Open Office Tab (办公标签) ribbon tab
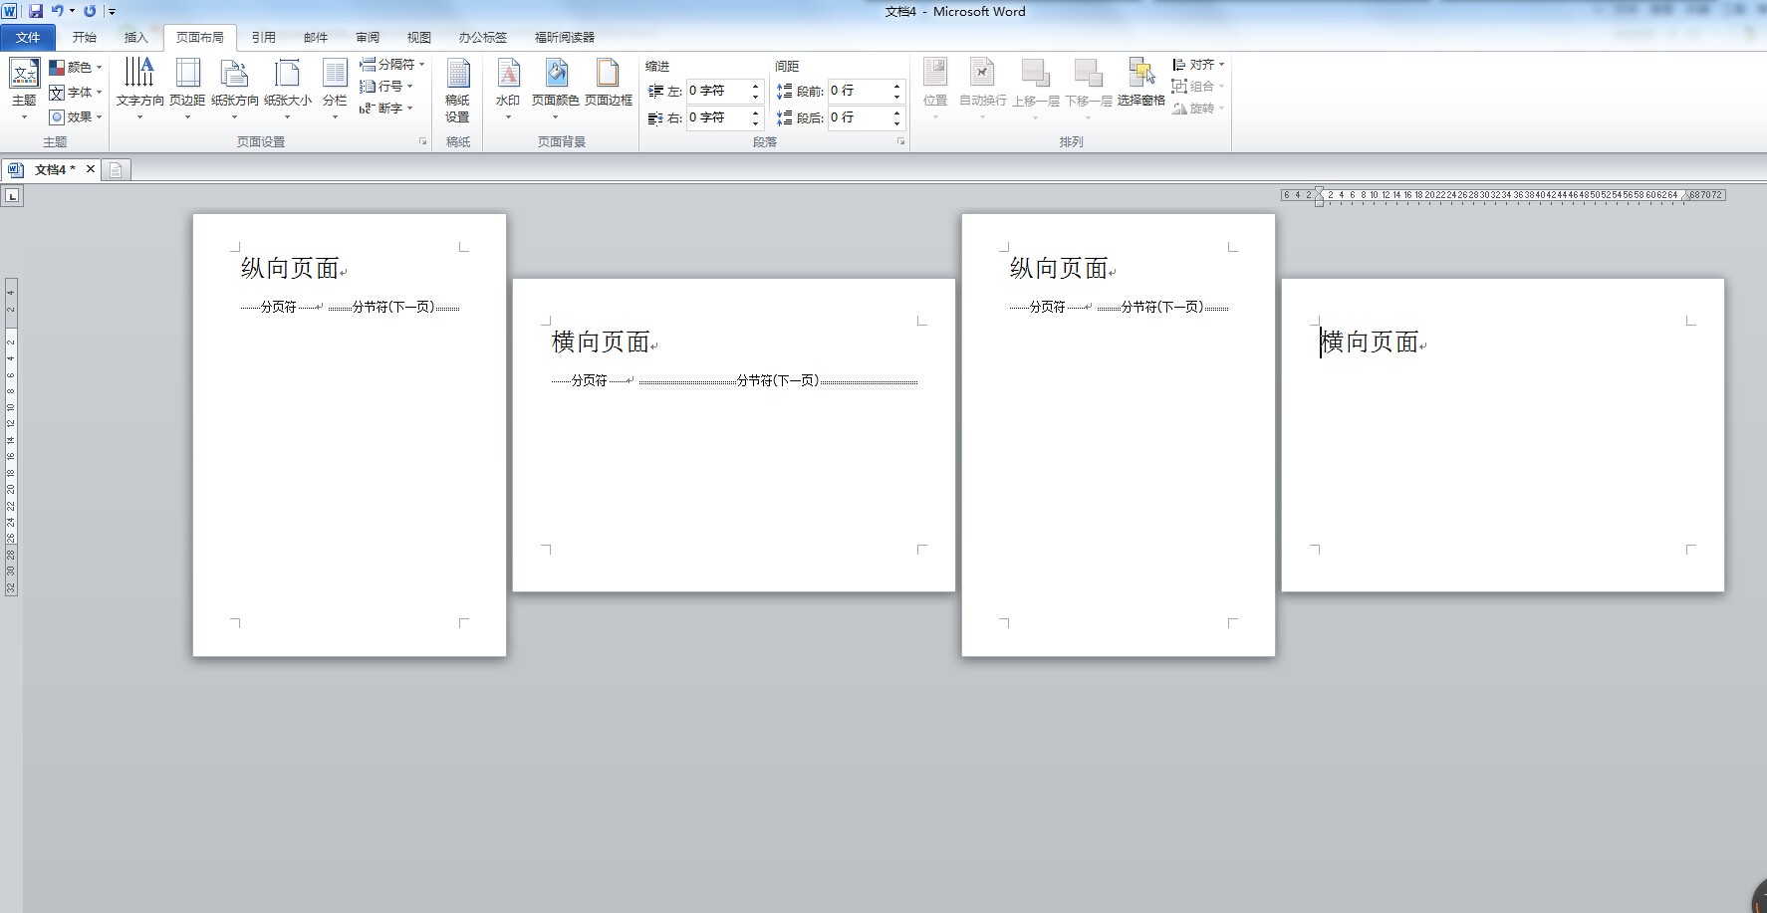The width and height of the screenshot is (1767, 913). pyautogui.click(x=483, y=37)
